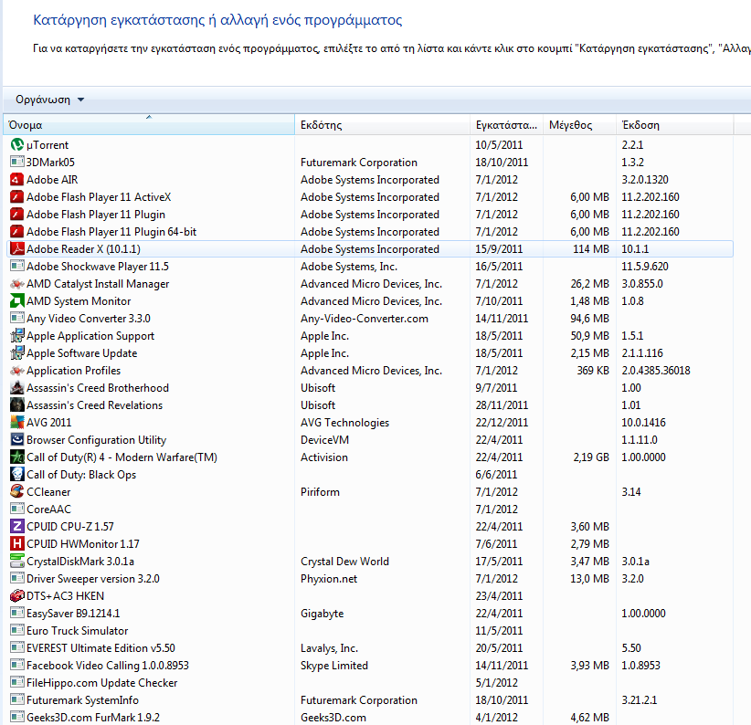Click the CCleaner icon
Screen dimensions: 751x725
(x=17, y=491)
